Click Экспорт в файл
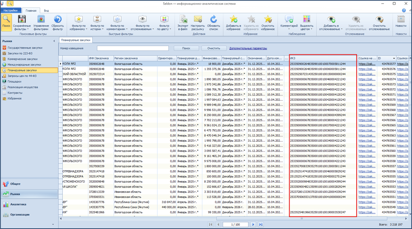 click(183, 23)
